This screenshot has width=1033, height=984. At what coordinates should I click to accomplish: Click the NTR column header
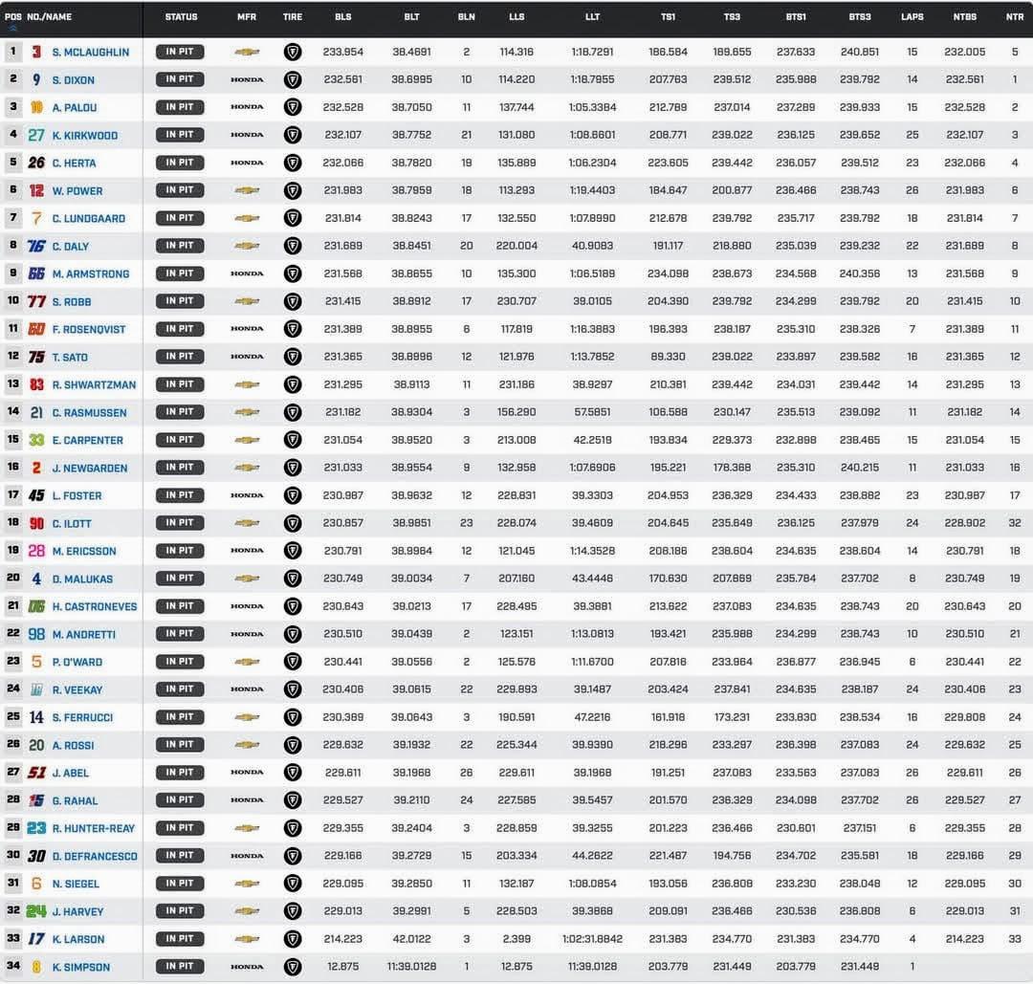pyautogui.click(x=1015, y=17)
